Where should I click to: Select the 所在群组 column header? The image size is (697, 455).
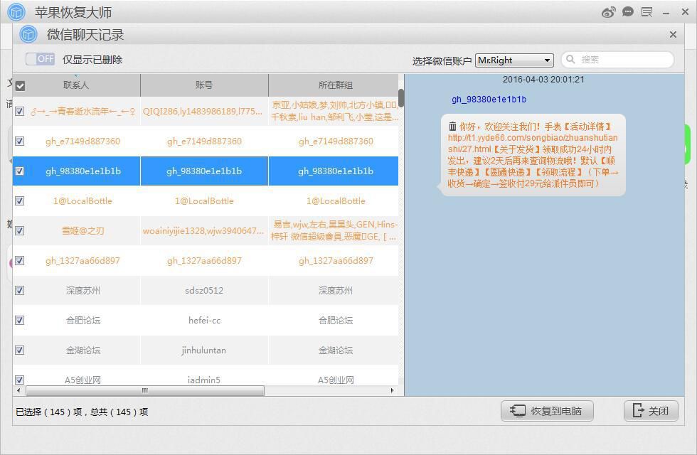click(x=334, y=85)
